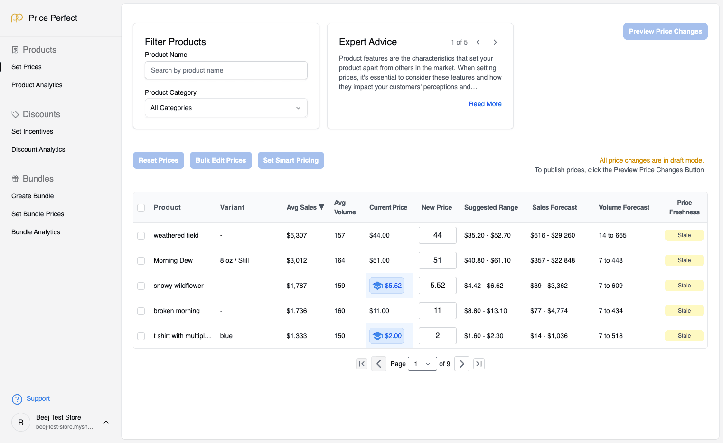Select the Products section icon in the sidebar
723x443 pixels.
(14, 49)
